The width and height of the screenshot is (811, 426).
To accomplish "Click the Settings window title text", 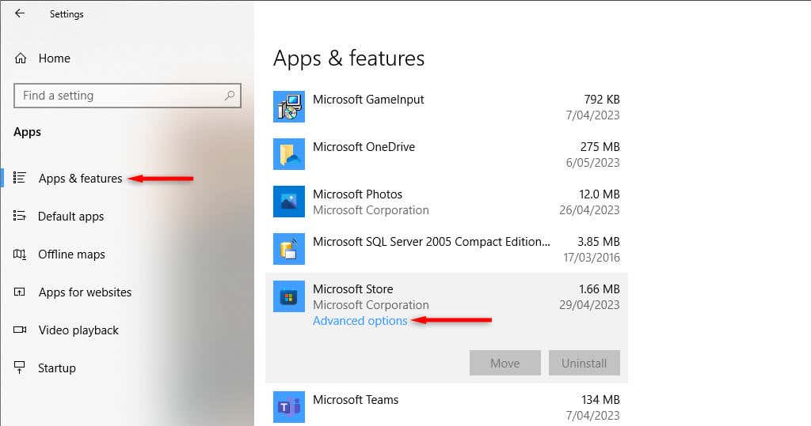I will tap(67, 14).
